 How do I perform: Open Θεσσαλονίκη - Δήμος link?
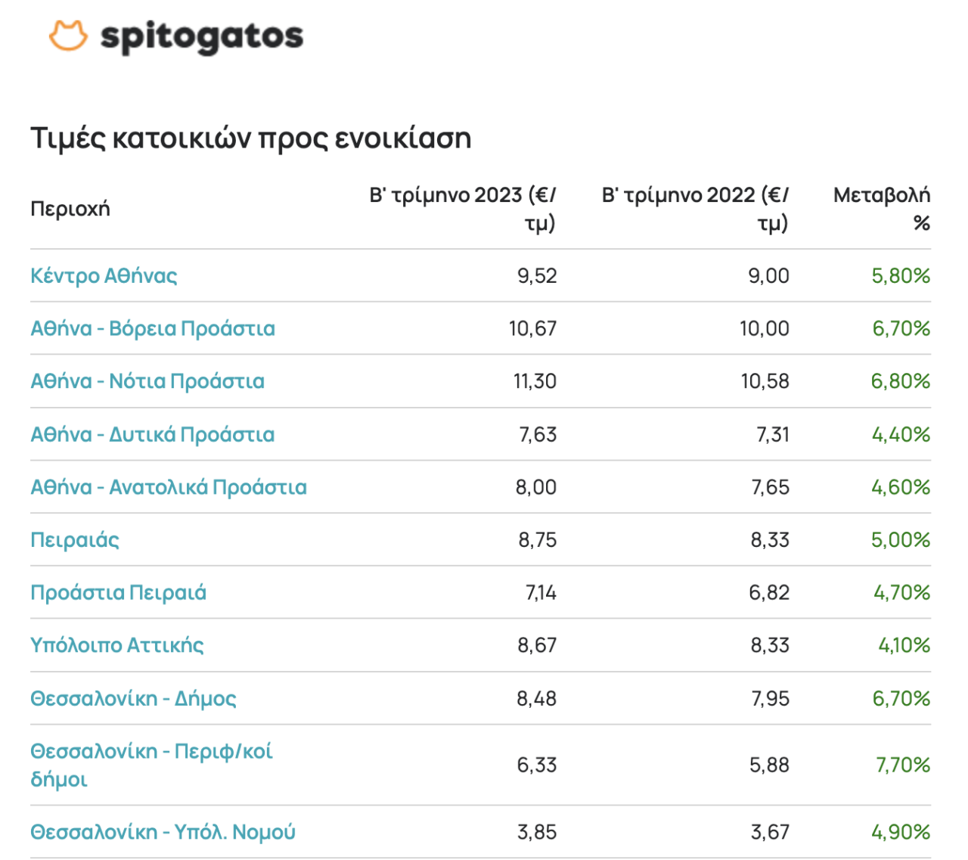click(x=133, y=698)
